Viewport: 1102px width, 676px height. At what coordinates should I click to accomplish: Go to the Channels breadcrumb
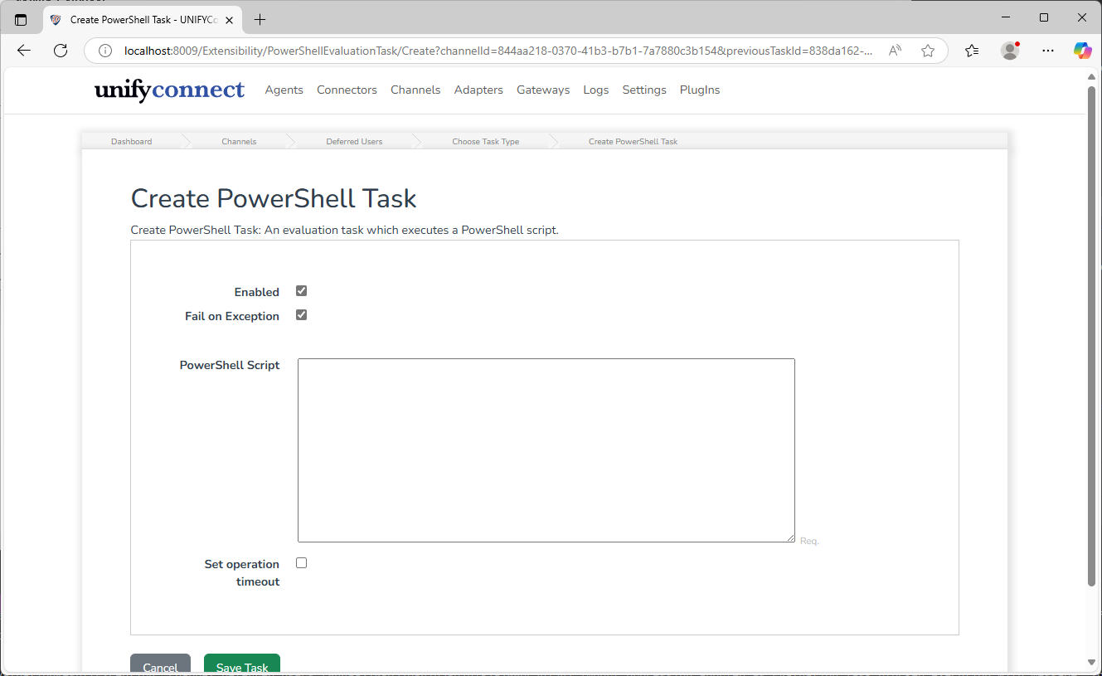(x=239, y=142)
